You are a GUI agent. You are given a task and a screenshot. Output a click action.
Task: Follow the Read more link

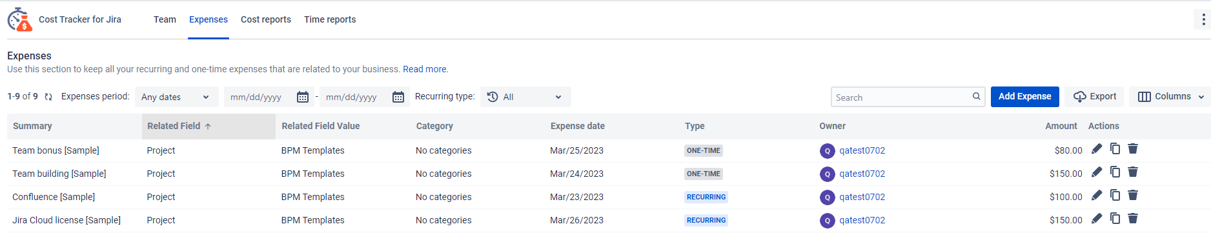pos(425,69)
